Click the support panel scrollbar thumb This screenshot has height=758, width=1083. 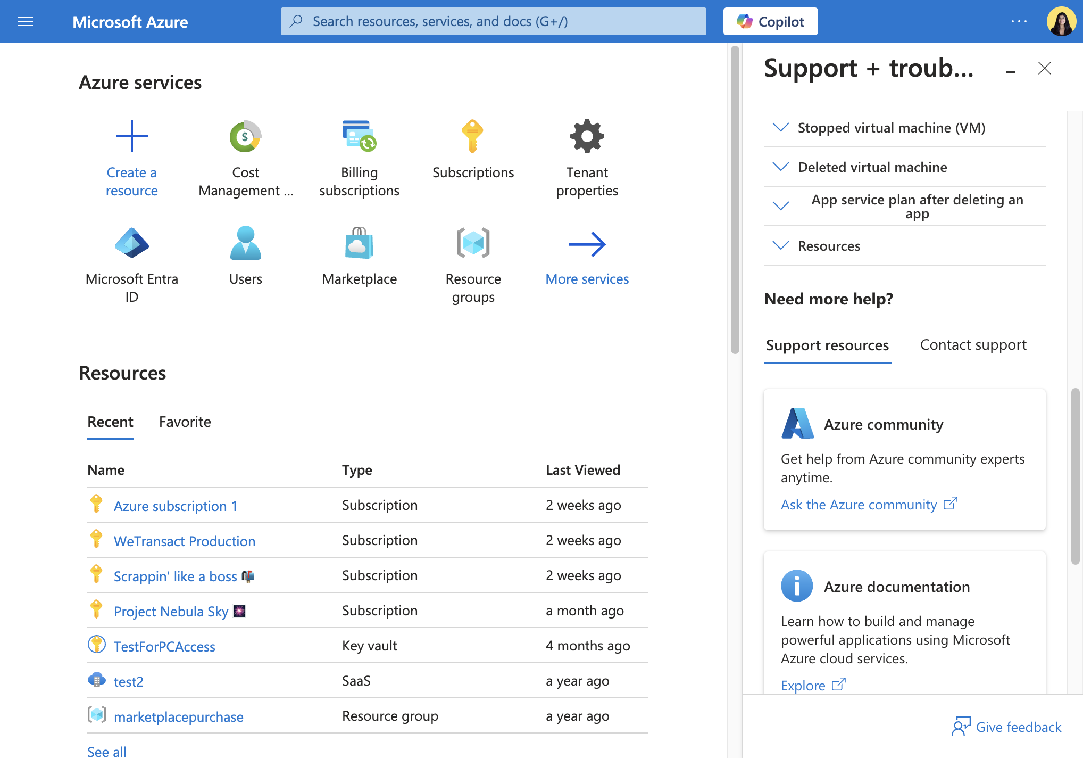(x=1075, y=476)
